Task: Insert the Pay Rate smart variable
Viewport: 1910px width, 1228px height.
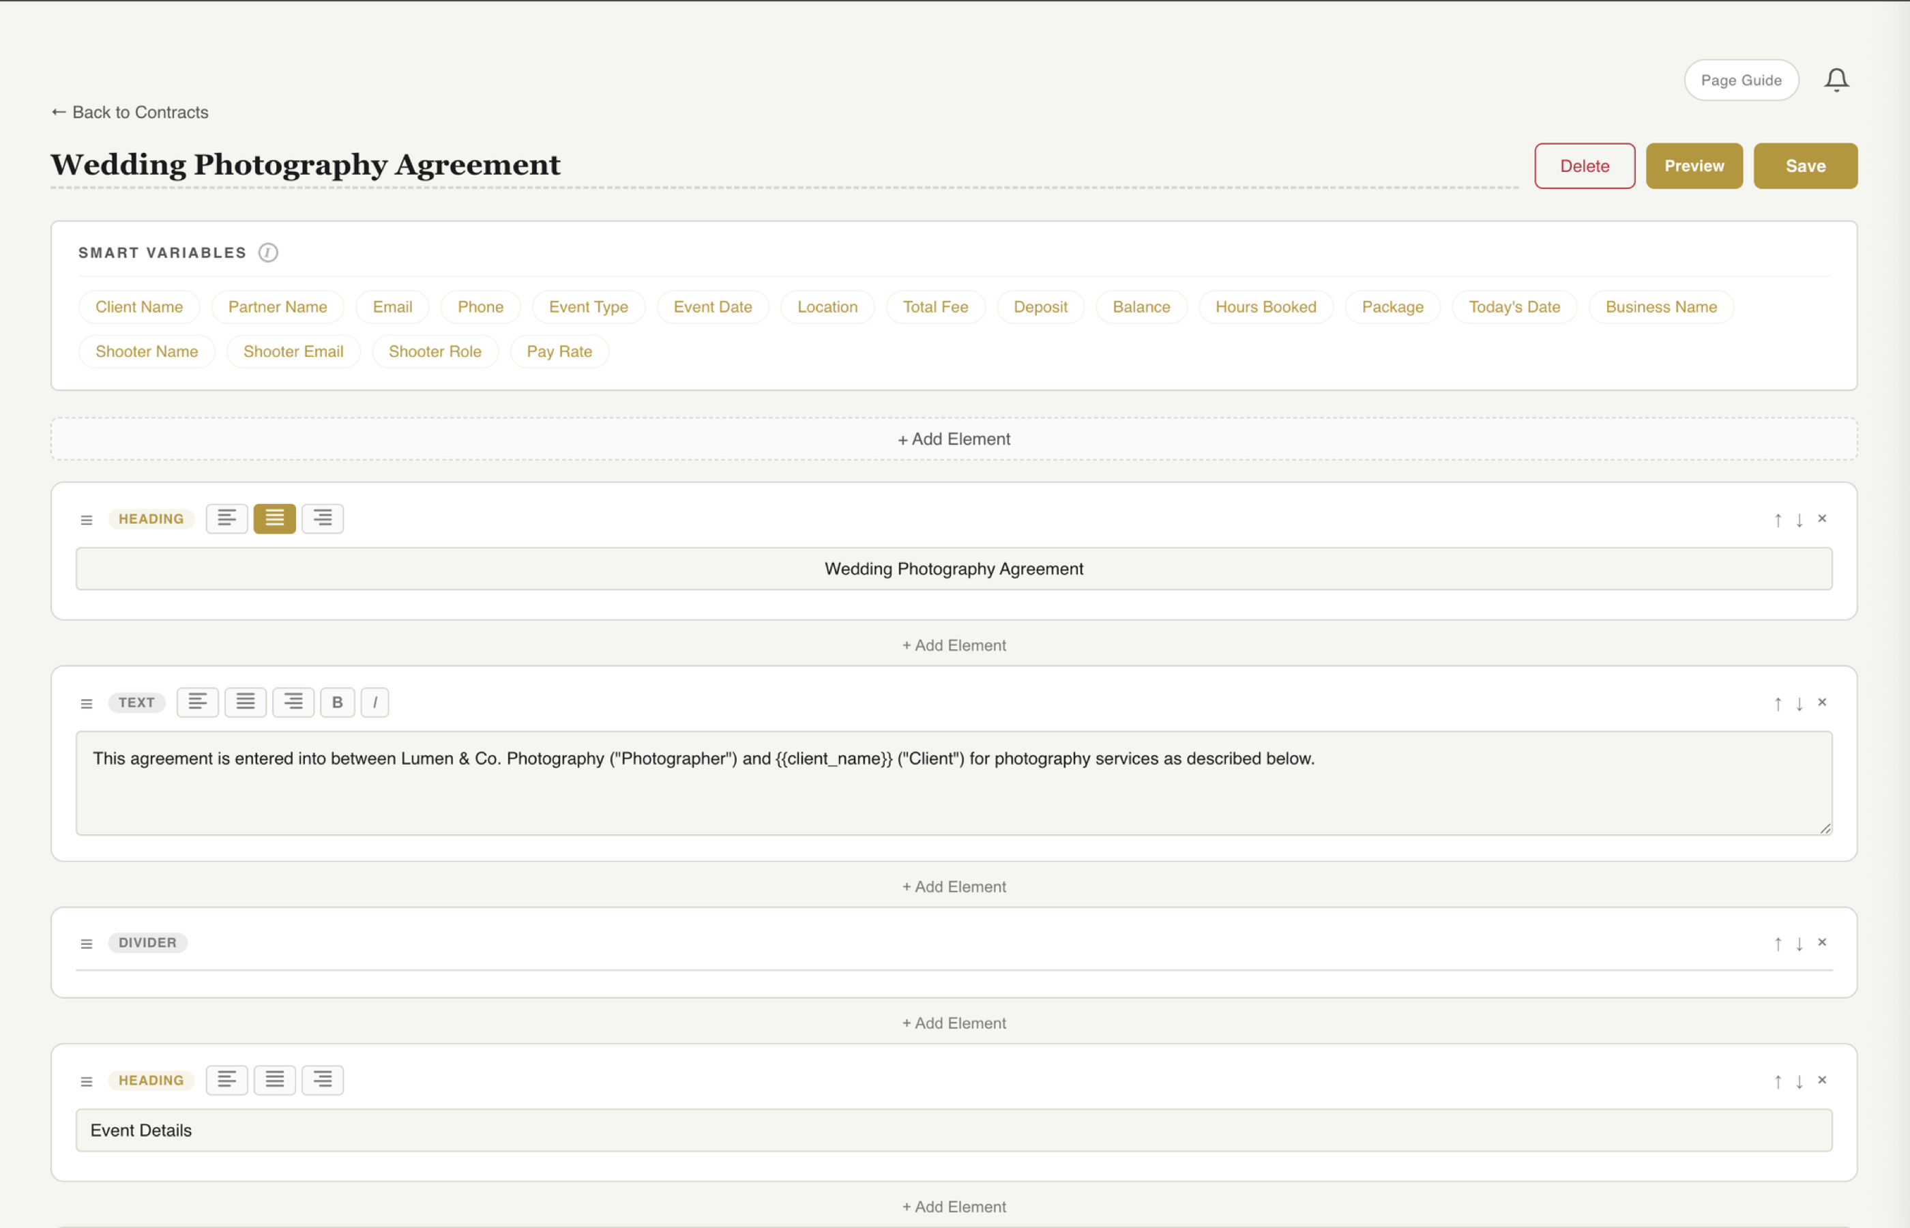Action: point(559,351)
